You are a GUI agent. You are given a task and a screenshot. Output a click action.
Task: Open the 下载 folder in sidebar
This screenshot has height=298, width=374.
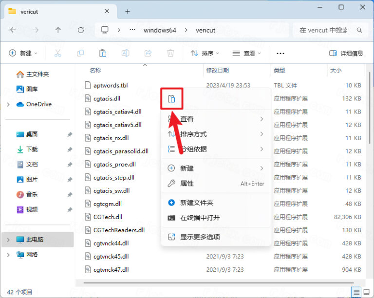32,149
